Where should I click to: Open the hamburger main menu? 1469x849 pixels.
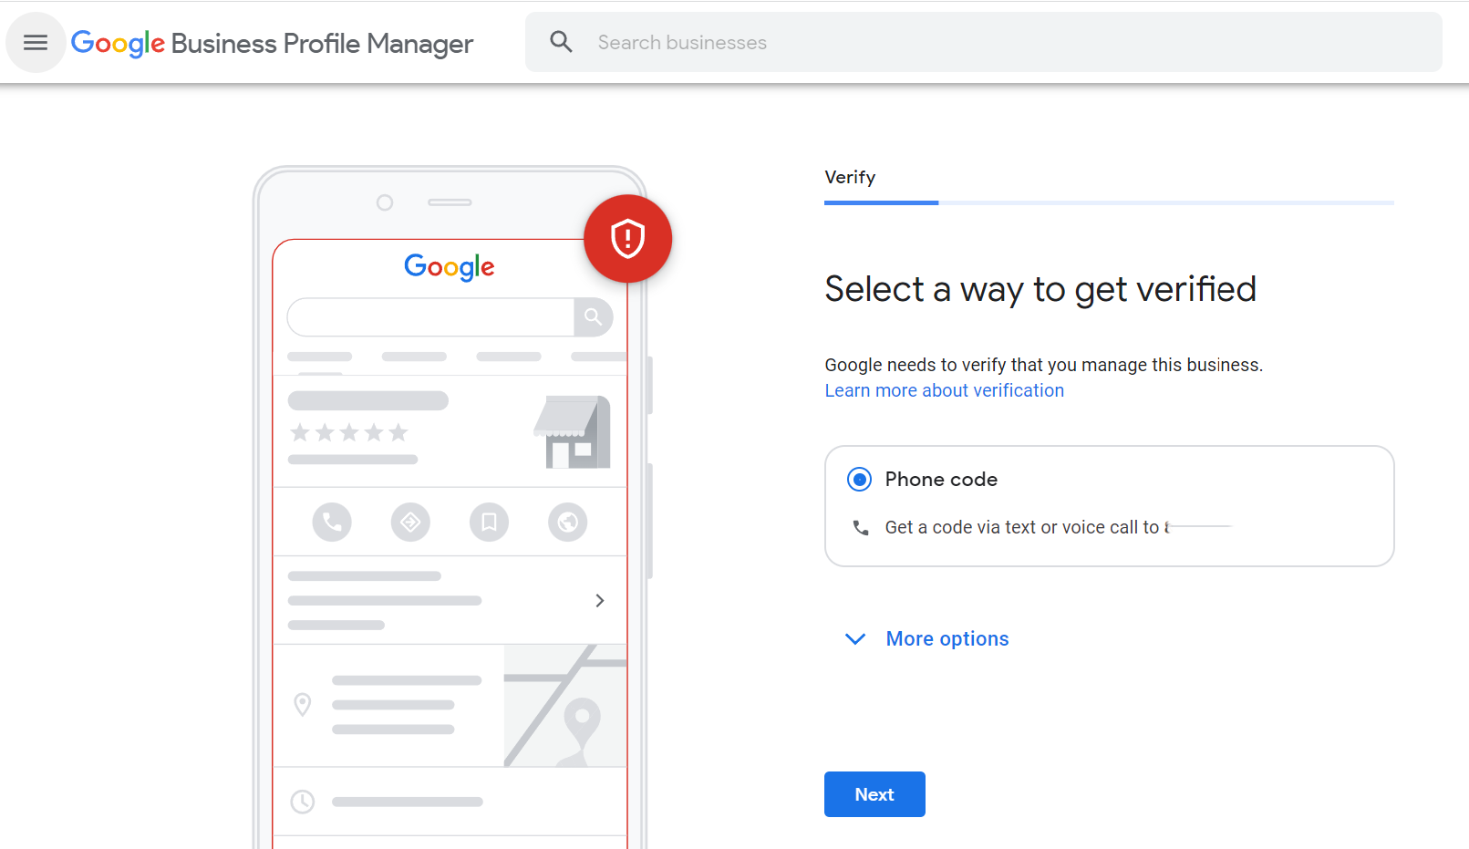pos(36,42)
